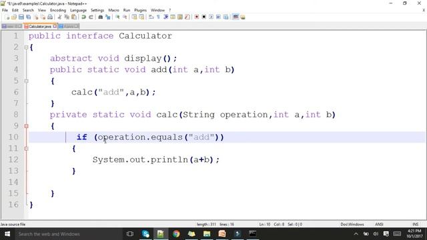This screenshot has height=240, width=427.
Task: Open Skype from the taskbar
Action: pos(145,234)
